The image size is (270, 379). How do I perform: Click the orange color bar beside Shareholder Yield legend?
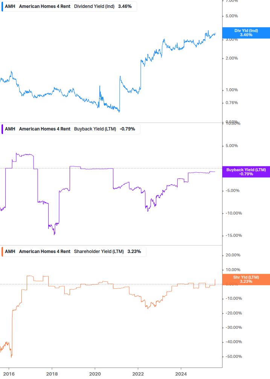click(2, 252)
